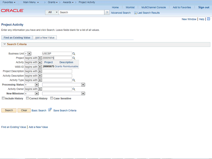Open Processing Status operator dropdown

point(37,85)
